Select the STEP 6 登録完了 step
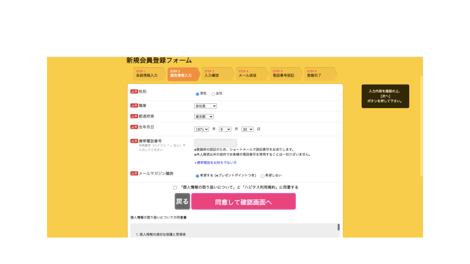The image size is (470, 264). click(320, 74)
